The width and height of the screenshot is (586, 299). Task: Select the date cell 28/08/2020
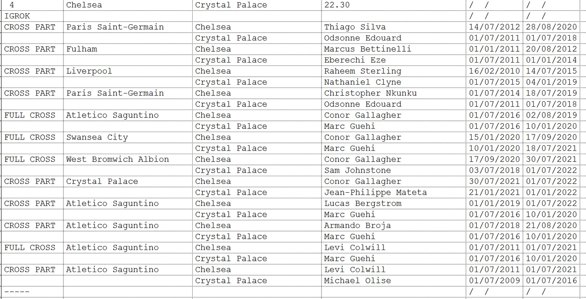(x=551, y=27)
